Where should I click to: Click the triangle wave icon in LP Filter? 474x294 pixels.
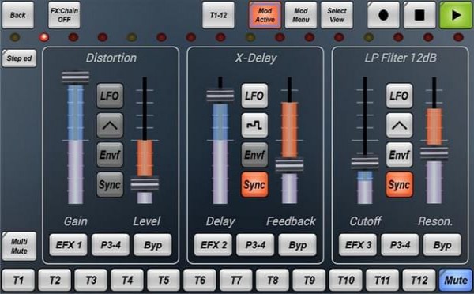(399, 125)
